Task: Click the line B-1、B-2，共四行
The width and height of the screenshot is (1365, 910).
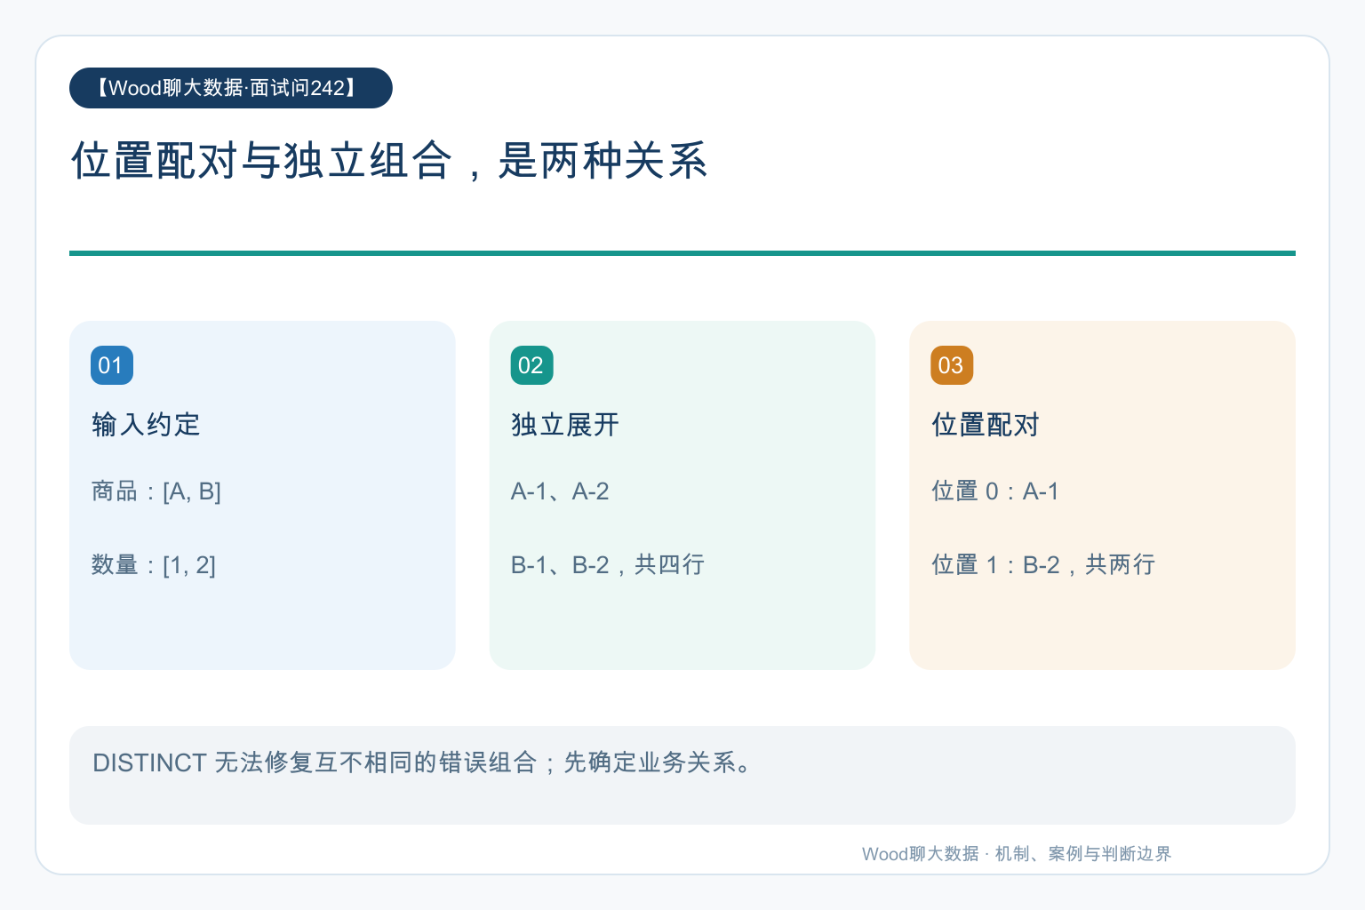Action: [x=608, y=564]
